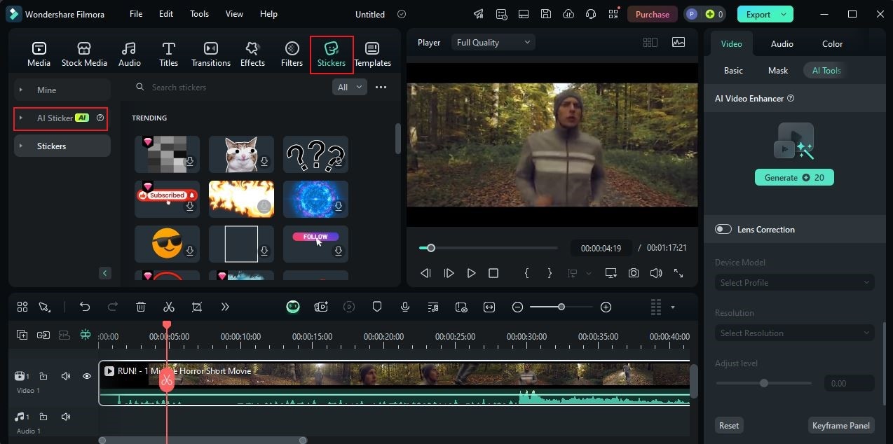
Task: Zoom in the timeline with plus icon
Action: point(606,307)
